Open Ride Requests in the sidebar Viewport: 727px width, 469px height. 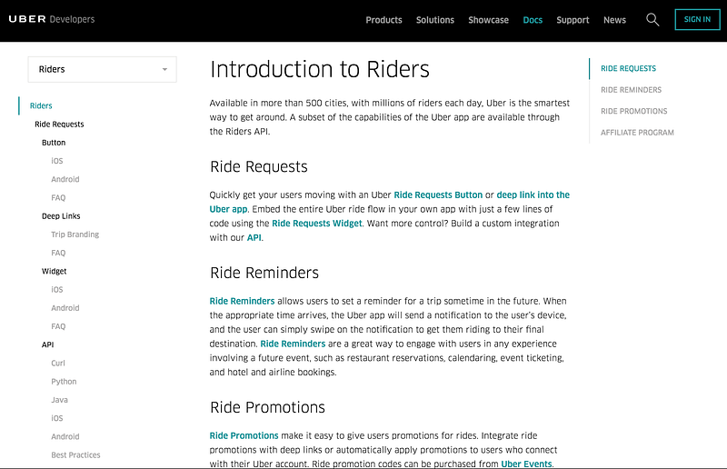59,125
